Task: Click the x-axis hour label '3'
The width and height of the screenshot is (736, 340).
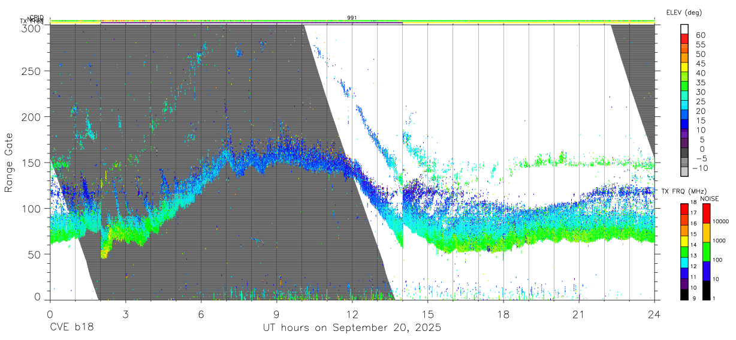Action: point(125,314)
